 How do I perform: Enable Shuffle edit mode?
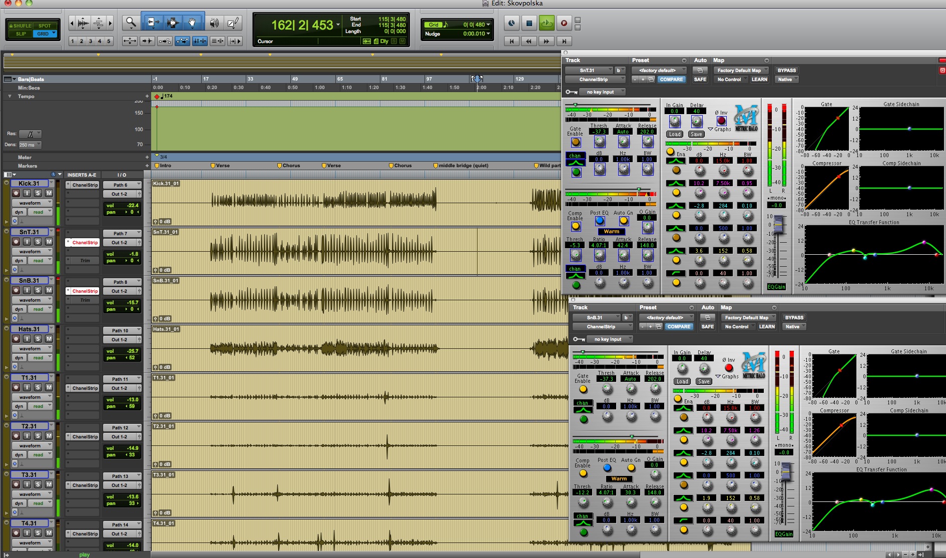(x=20, y=26)
